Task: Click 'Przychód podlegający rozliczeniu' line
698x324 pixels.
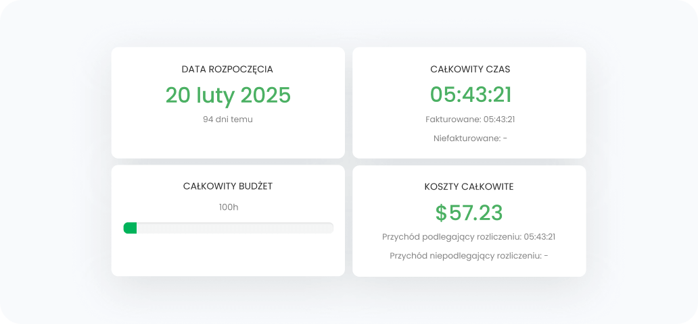Action: [x=469, y=237]
